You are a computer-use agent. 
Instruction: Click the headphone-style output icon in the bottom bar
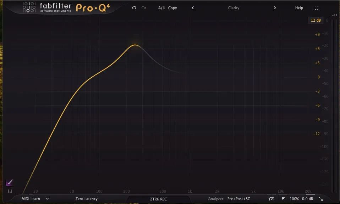272,199
